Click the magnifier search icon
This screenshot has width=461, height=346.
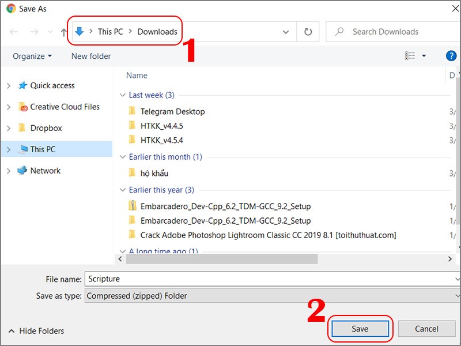coord(339,31)
